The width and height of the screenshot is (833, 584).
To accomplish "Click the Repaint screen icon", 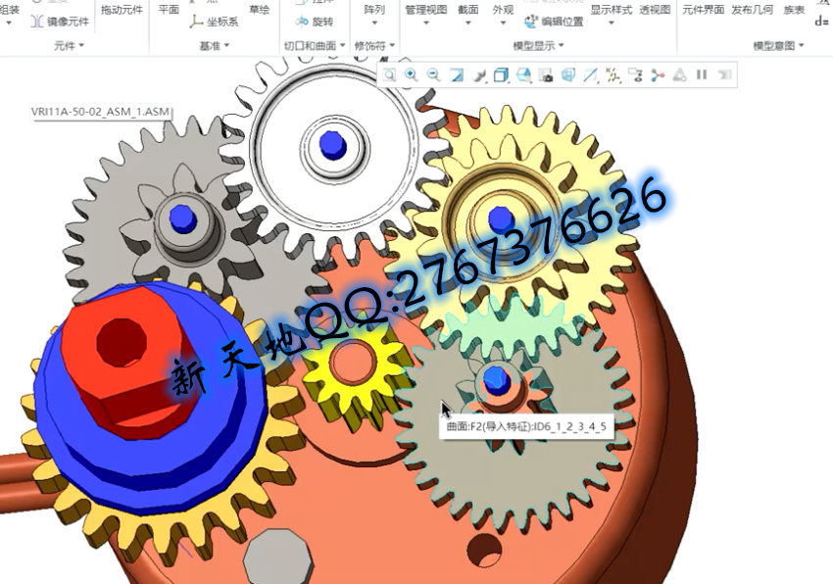I will click(x=456, y=74).
